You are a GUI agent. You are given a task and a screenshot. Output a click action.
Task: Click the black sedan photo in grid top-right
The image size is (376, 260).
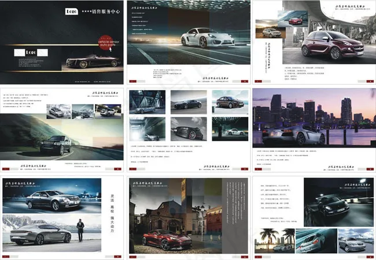point(230,103)
